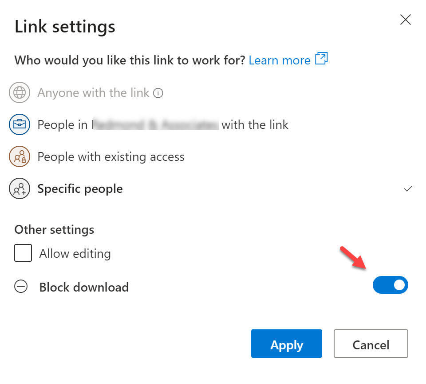Click the checkmark next to Specific people
Viewport: 426px width, 384px height.
point(408,189)
